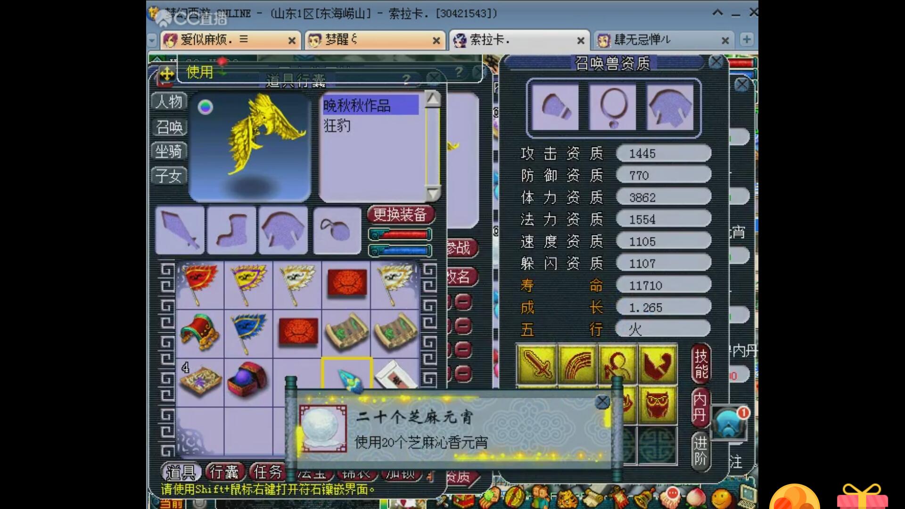Click the tab list dropdown arrow

(152, 40)
